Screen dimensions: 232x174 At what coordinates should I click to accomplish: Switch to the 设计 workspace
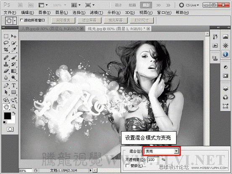[x=118, y=5]
